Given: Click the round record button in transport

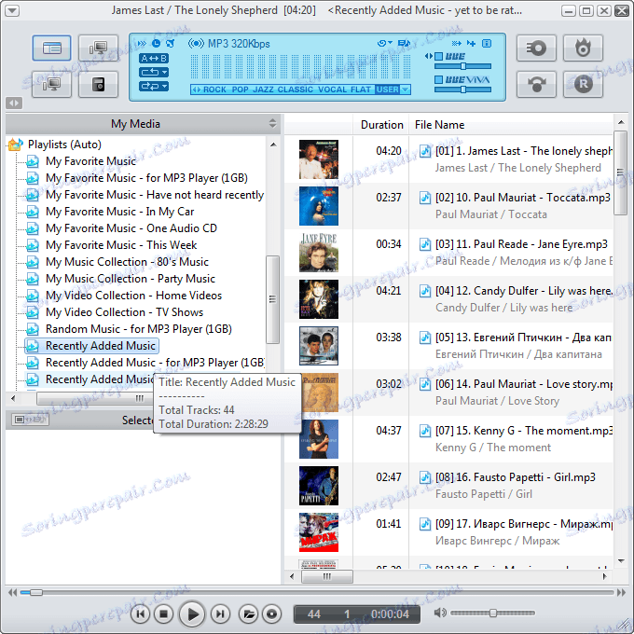Looking at the screenshot, I should pos(271,614).
